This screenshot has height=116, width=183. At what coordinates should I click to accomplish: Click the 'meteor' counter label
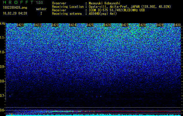41,9
